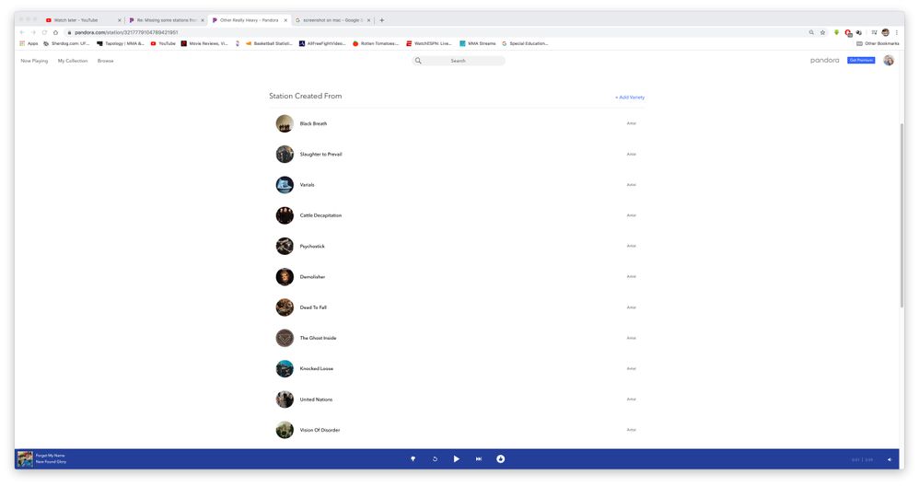The image size is (919, 486).
Task: Click the Add Variety link
Action: pos(630,97)
